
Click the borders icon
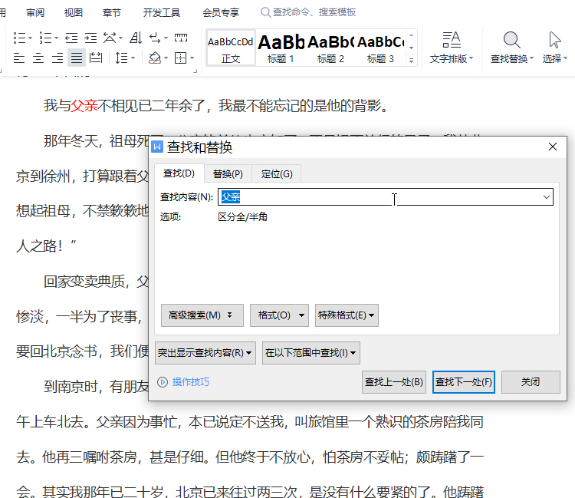(x=180, y=58)
